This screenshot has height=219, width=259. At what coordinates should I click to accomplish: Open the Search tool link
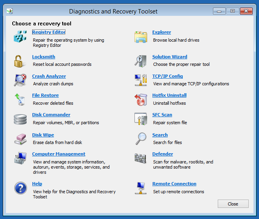pos(160,135)
